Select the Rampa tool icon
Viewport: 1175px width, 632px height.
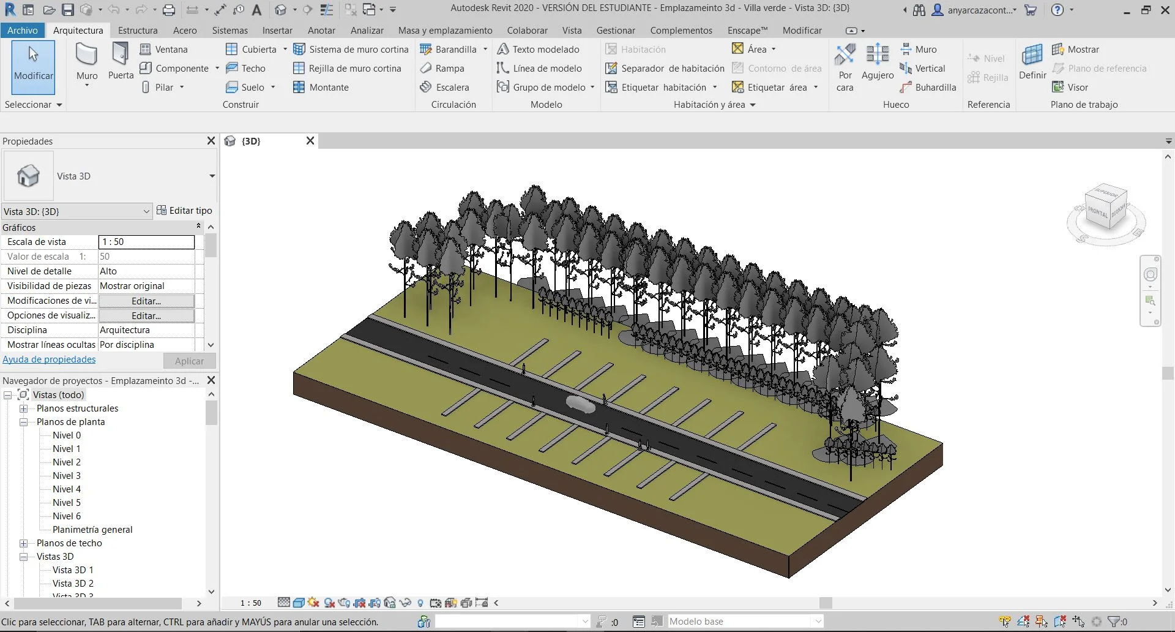click(426, 69)
